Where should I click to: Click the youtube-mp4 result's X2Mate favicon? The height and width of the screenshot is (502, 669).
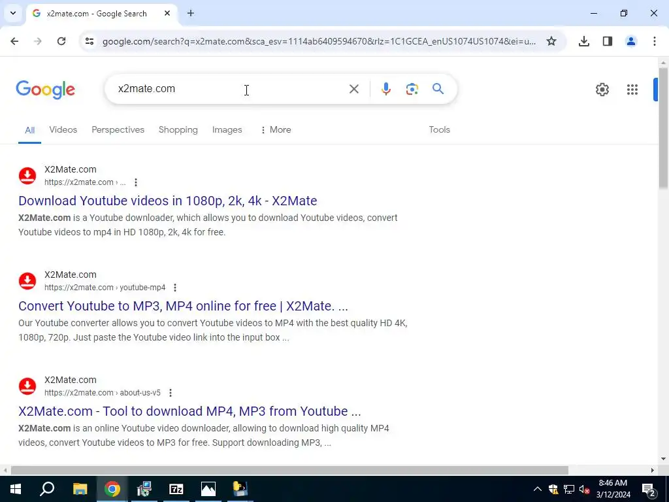point(27,281)
